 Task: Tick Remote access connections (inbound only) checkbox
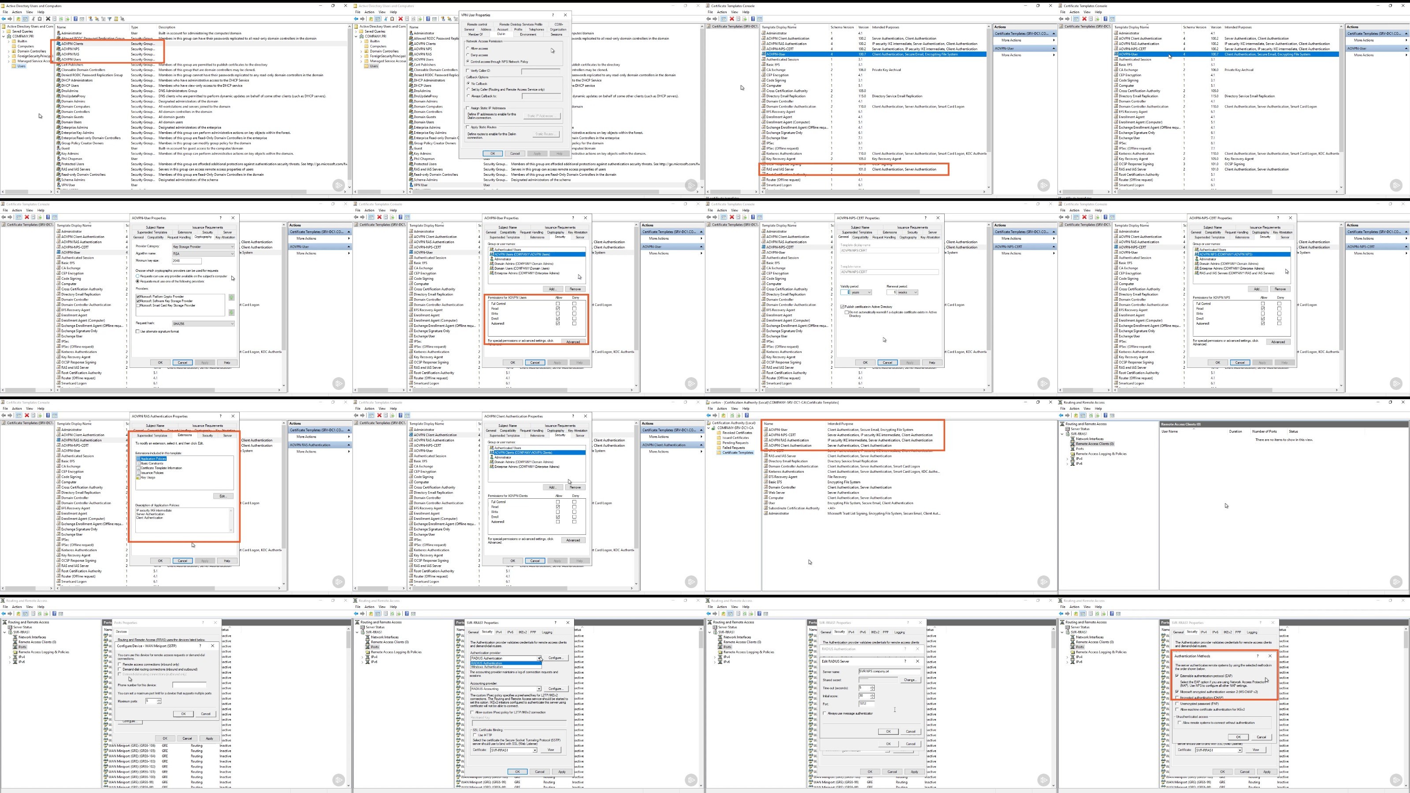tap(120, 664)
